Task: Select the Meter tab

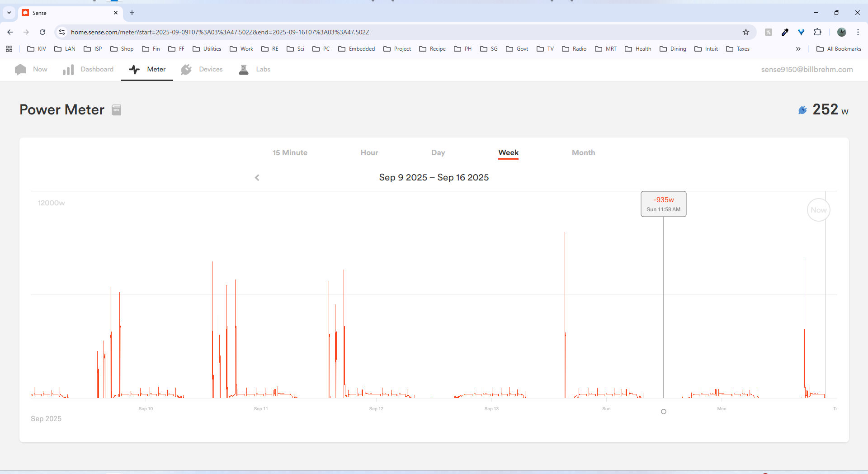Action: pos(147,69)
